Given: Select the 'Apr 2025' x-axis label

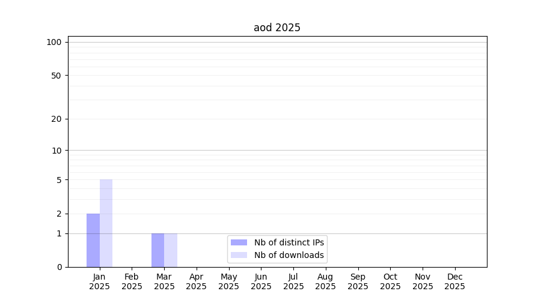Looking at the screenshot, I should [x=197, y=281].
